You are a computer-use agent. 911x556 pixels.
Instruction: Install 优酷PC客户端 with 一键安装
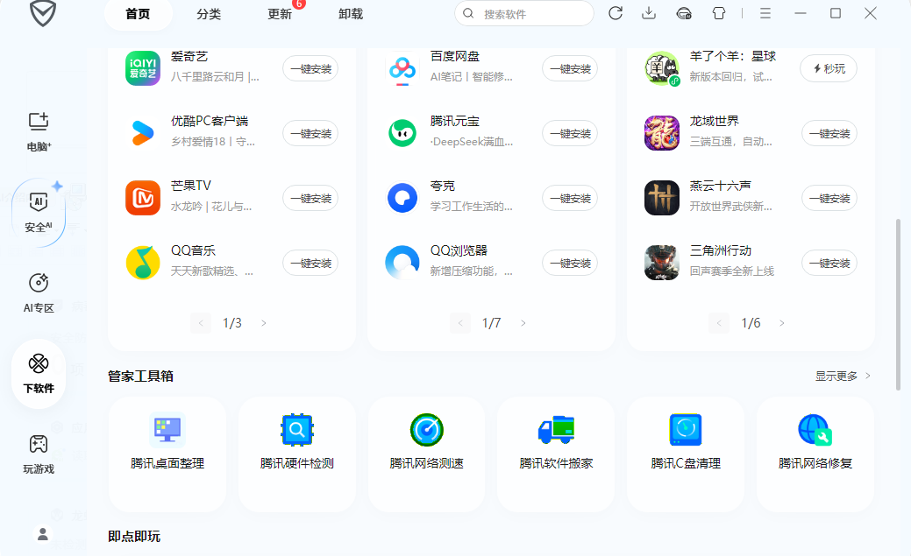(x=311, y=133)
